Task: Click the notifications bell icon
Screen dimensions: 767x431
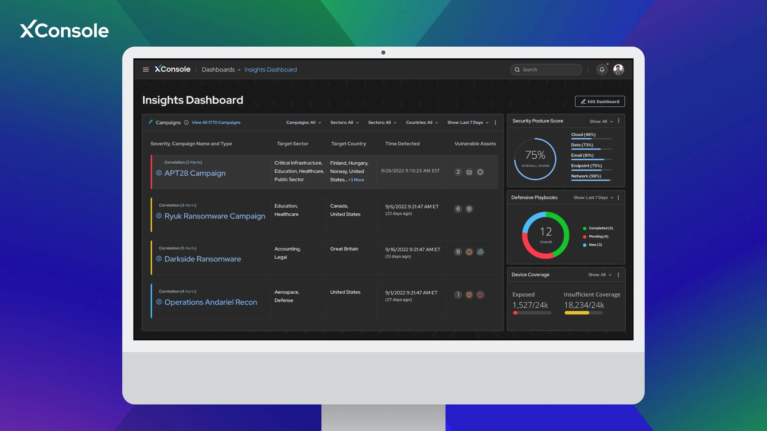Action: [602, 70]
